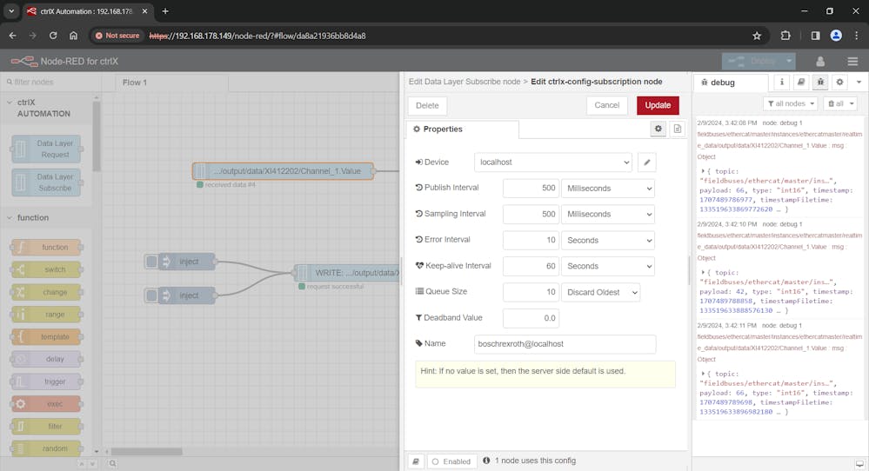Click the Cancel button

[606, 105]
